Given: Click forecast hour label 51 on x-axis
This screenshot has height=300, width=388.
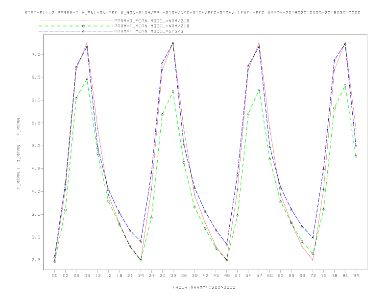Looking at the screenshot, I should click(x=238, y=275).
